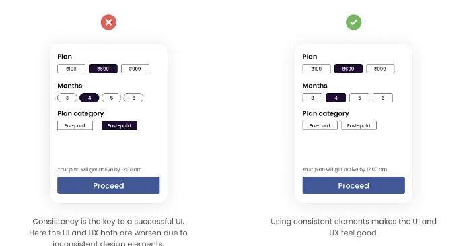The width and height of the screenshot is (471, 246).
Task: Pick 3 months box in the right card
Action: click(312, 98)
